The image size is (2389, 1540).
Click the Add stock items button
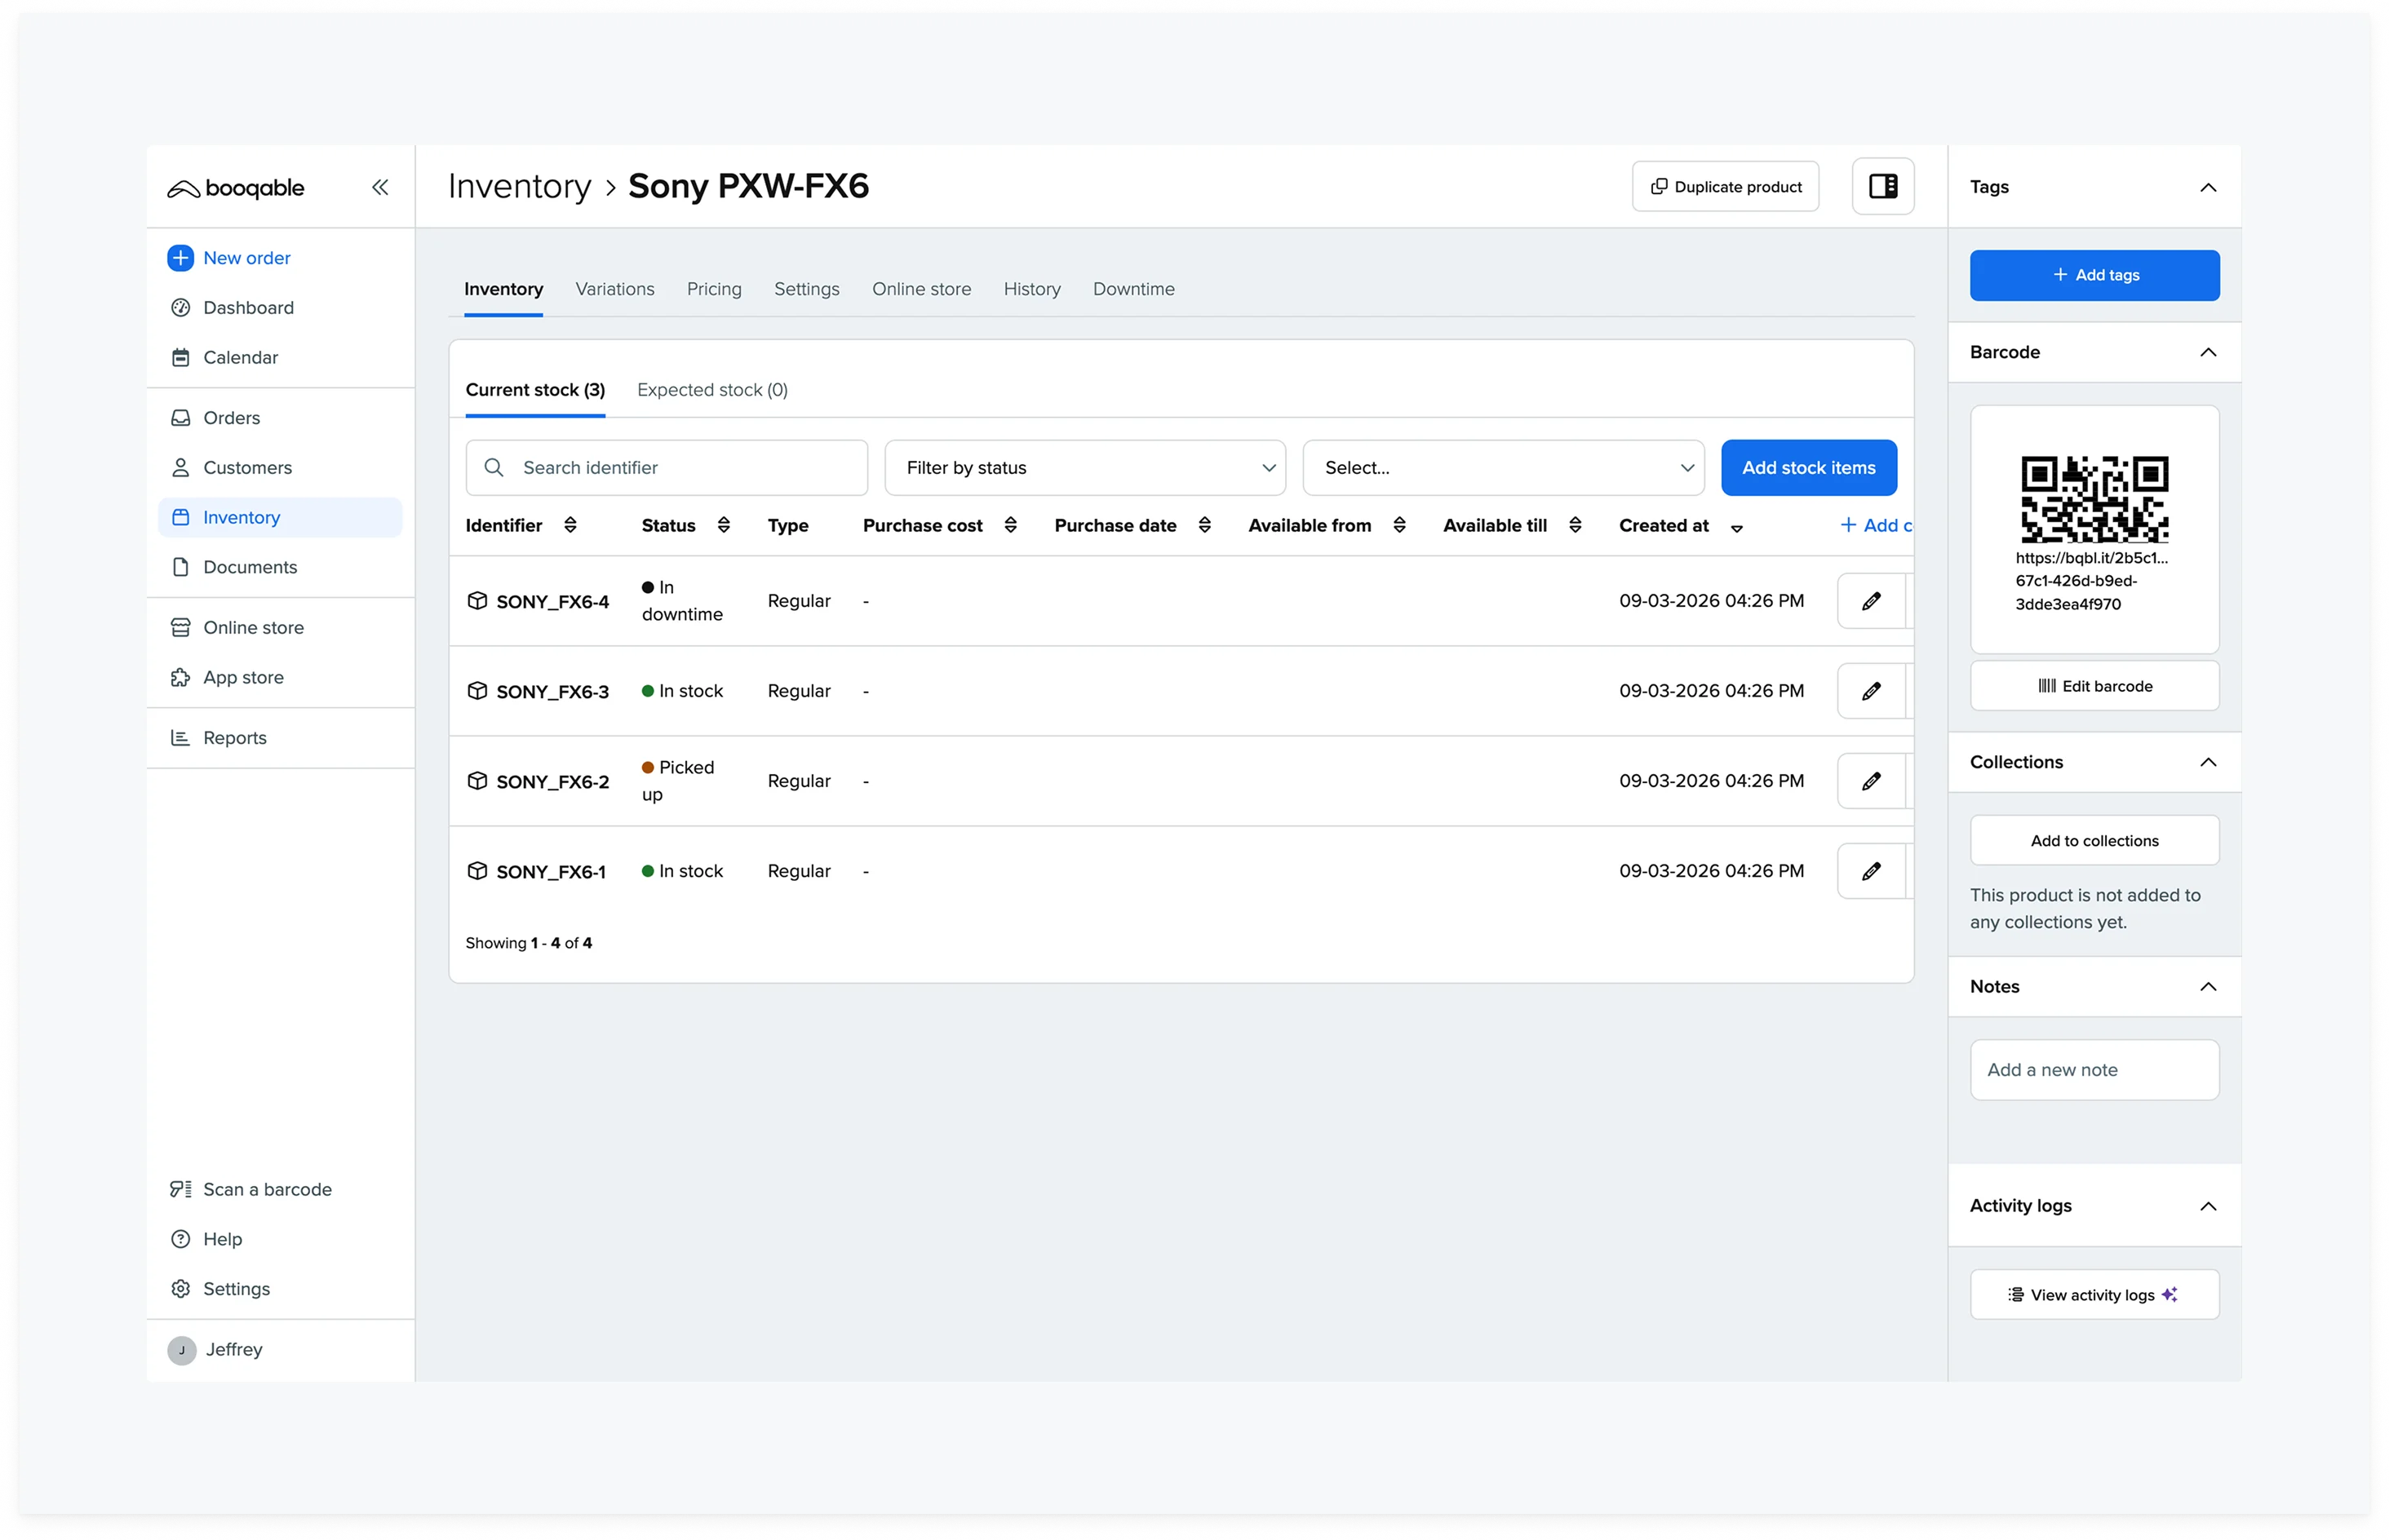point(1808,467)
